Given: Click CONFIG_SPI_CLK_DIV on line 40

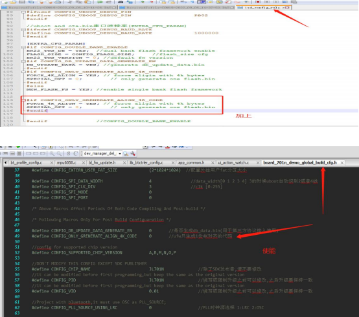Looking at the screenshot, I should 73,186.
